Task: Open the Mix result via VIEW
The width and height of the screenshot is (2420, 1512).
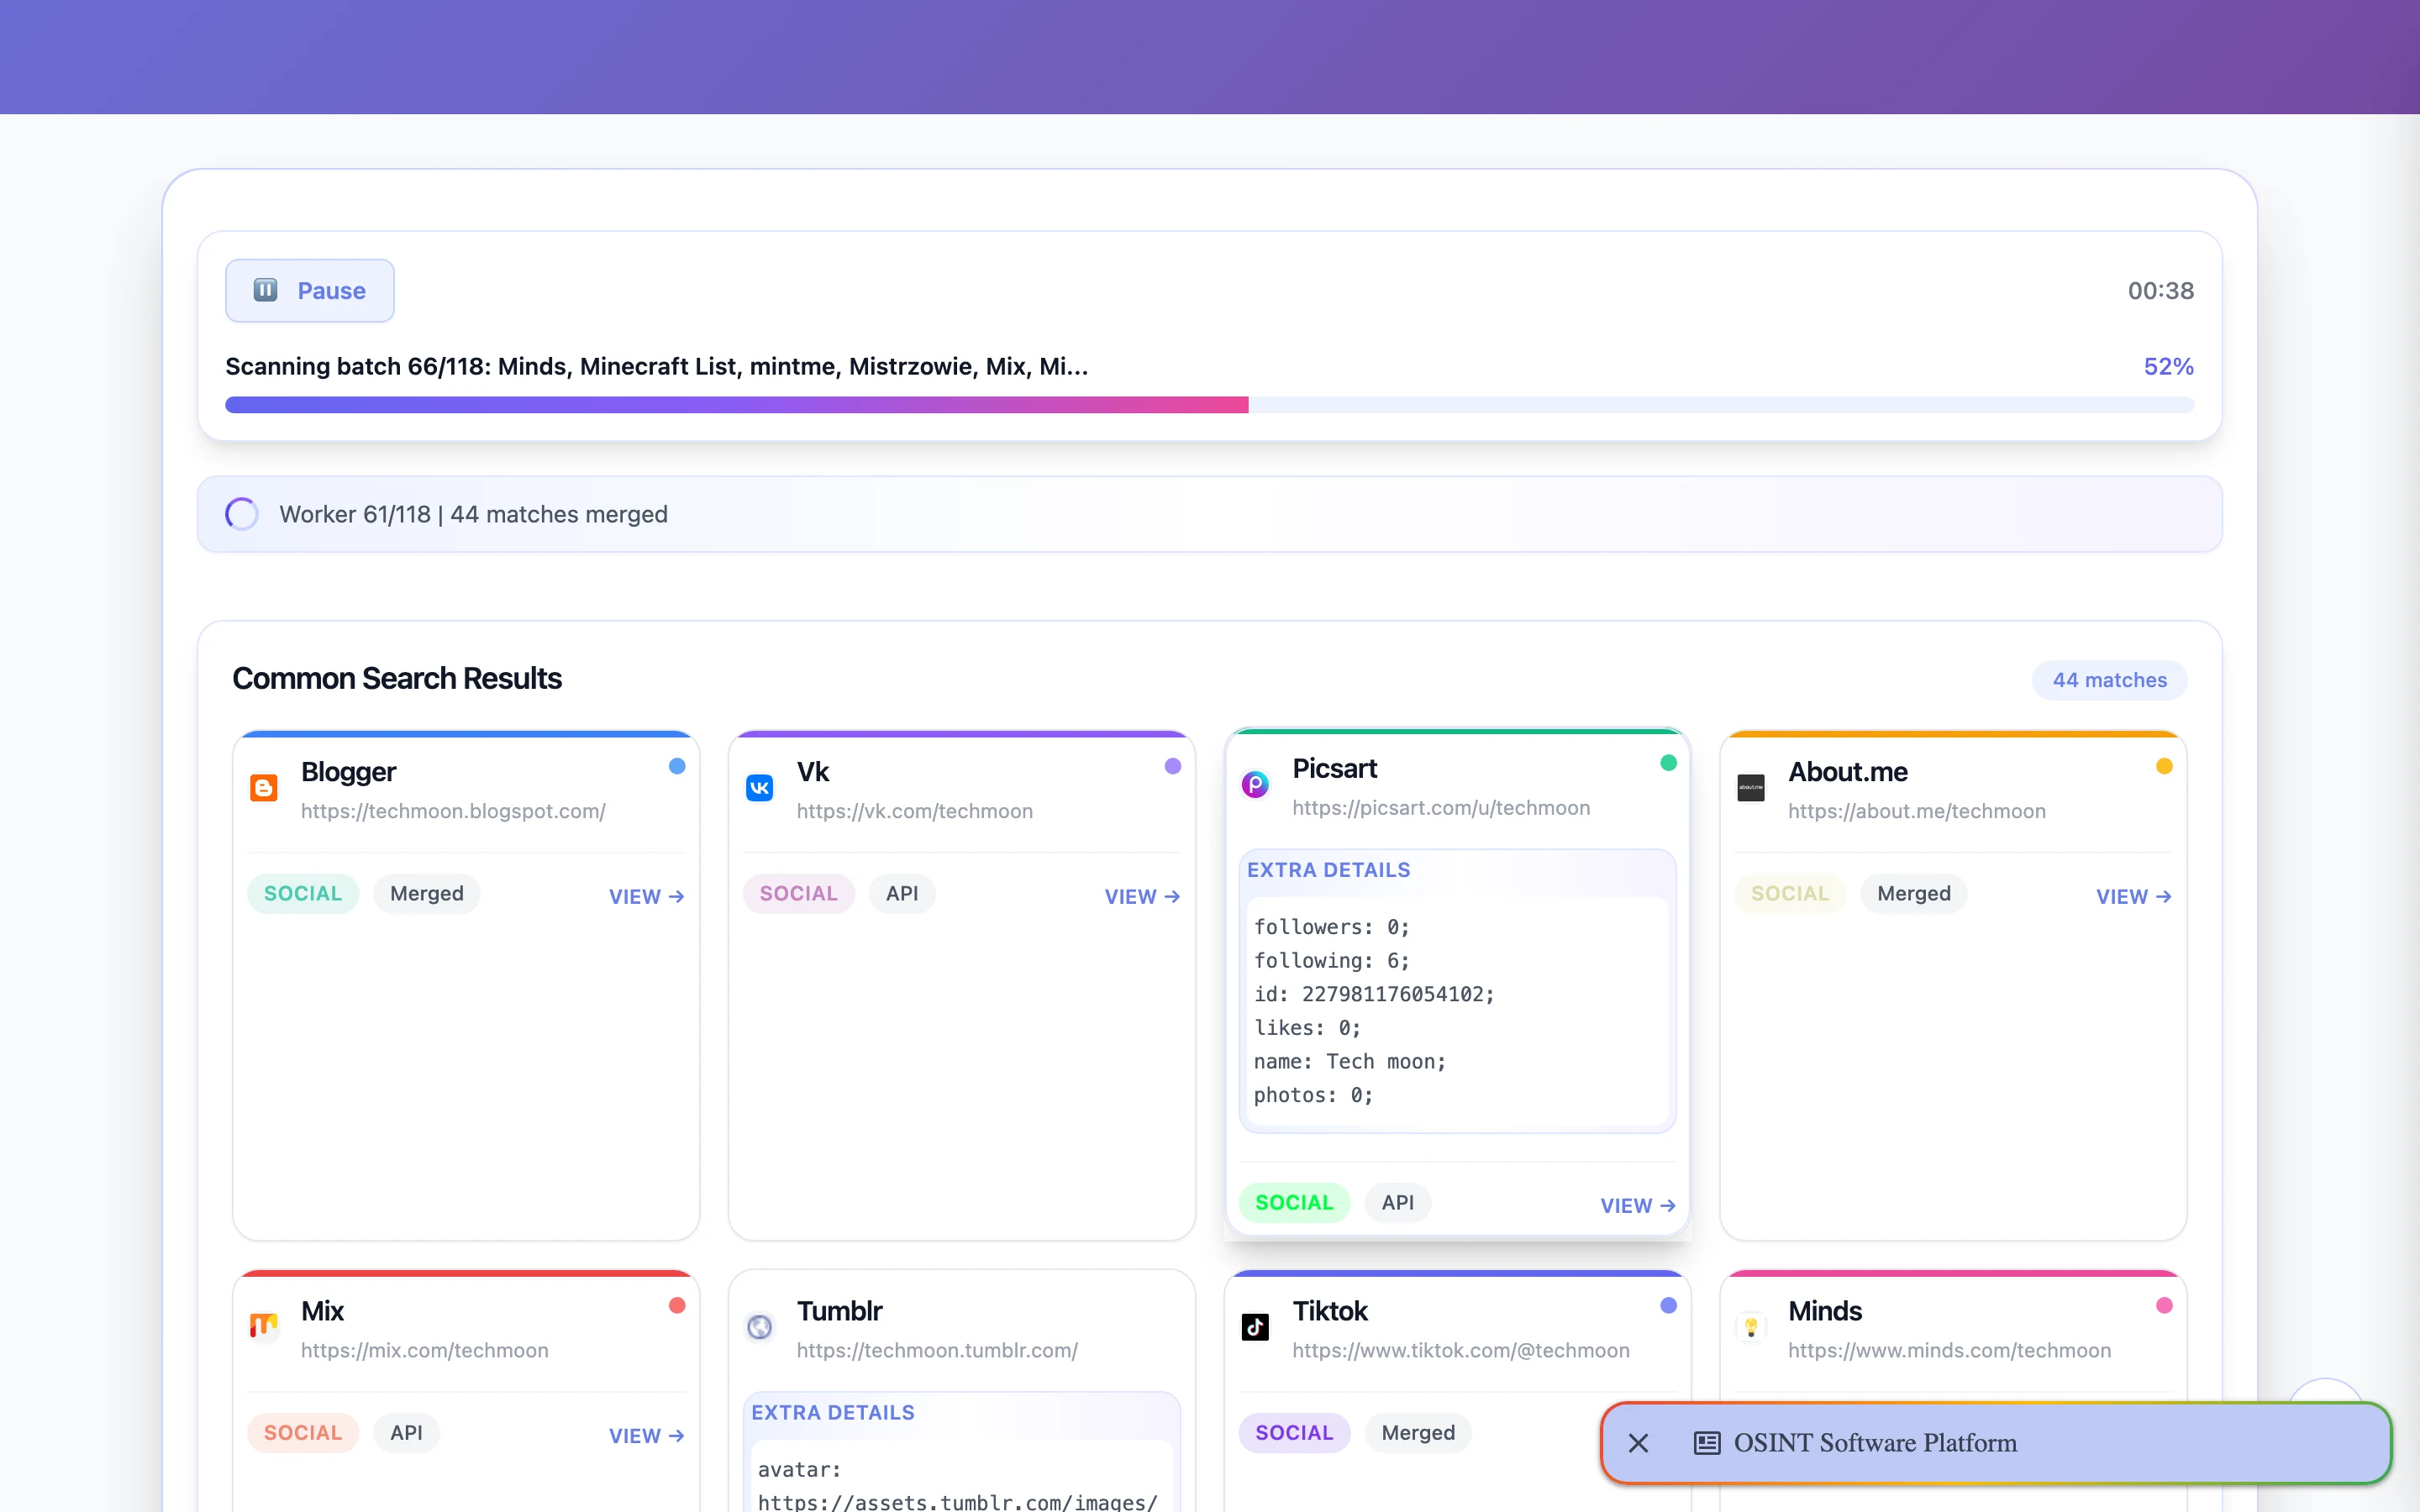Action: [647, 1435]
